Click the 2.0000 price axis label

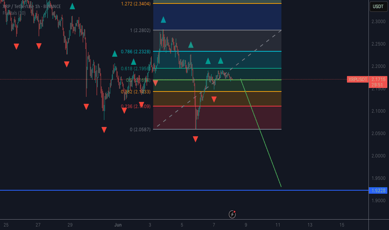[378, 156]
